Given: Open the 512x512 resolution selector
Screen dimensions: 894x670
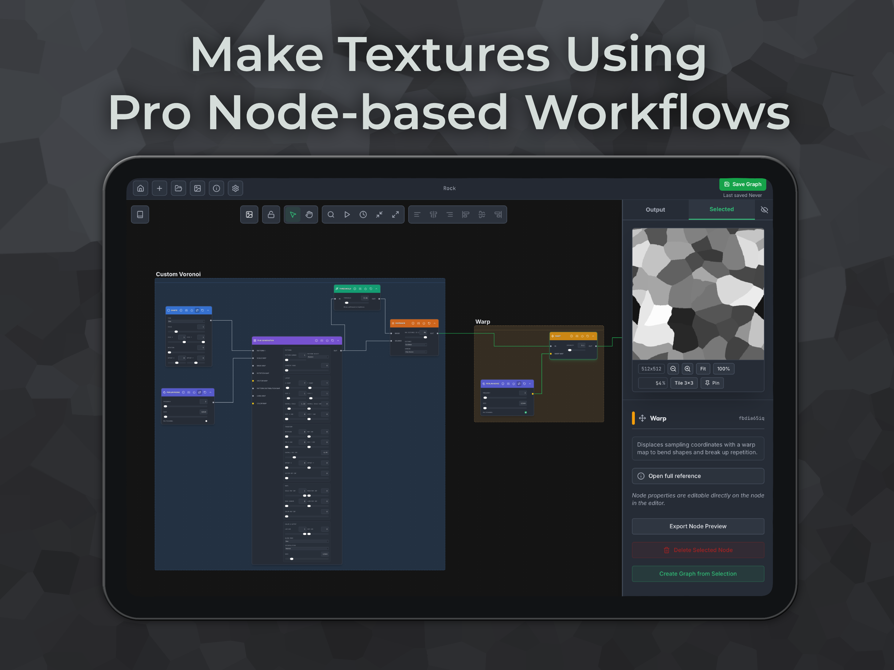Looking at the screenshot, I should click(x=651, y=369).
